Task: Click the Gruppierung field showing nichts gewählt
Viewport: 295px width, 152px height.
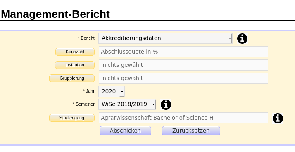Action: coord(183,78)
